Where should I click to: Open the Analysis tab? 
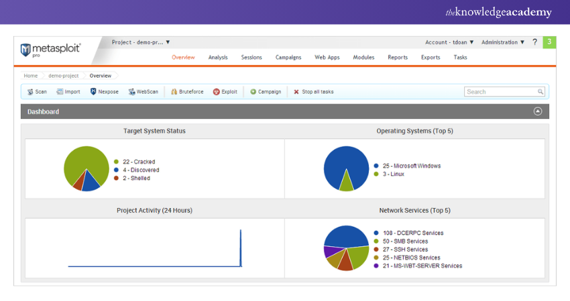[218, 58]
